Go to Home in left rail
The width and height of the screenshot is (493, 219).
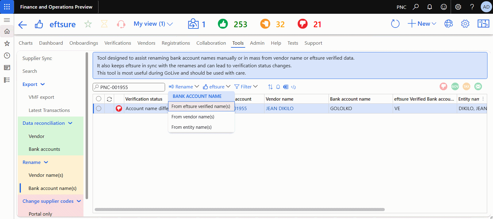tap(7, 31)
